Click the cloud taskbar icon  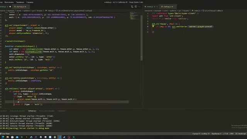pos(31,137)
